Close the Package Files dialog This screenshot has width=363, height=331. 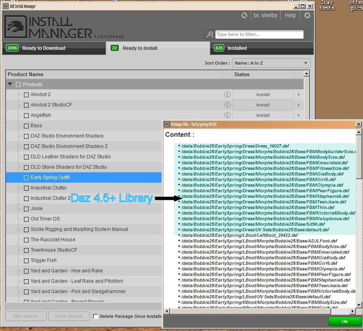coord(358,124)
